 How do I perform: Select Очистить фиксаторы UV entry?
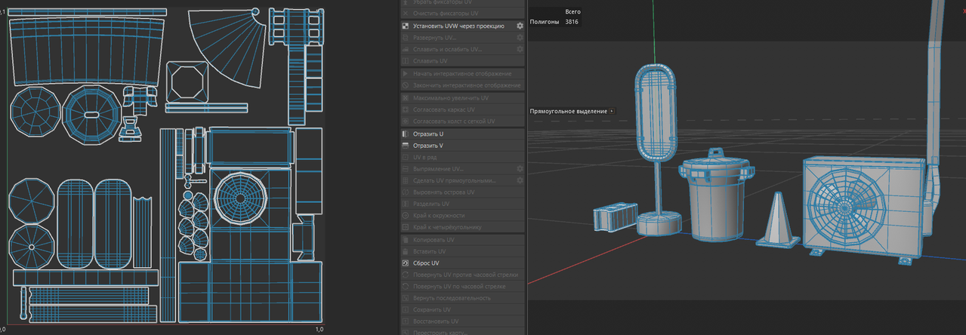[462, 14]
